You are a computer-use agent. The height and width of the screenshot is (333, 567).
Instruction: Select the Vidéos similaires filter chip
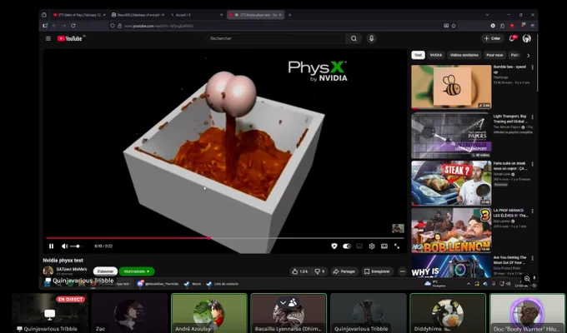[x=464, y=55]
